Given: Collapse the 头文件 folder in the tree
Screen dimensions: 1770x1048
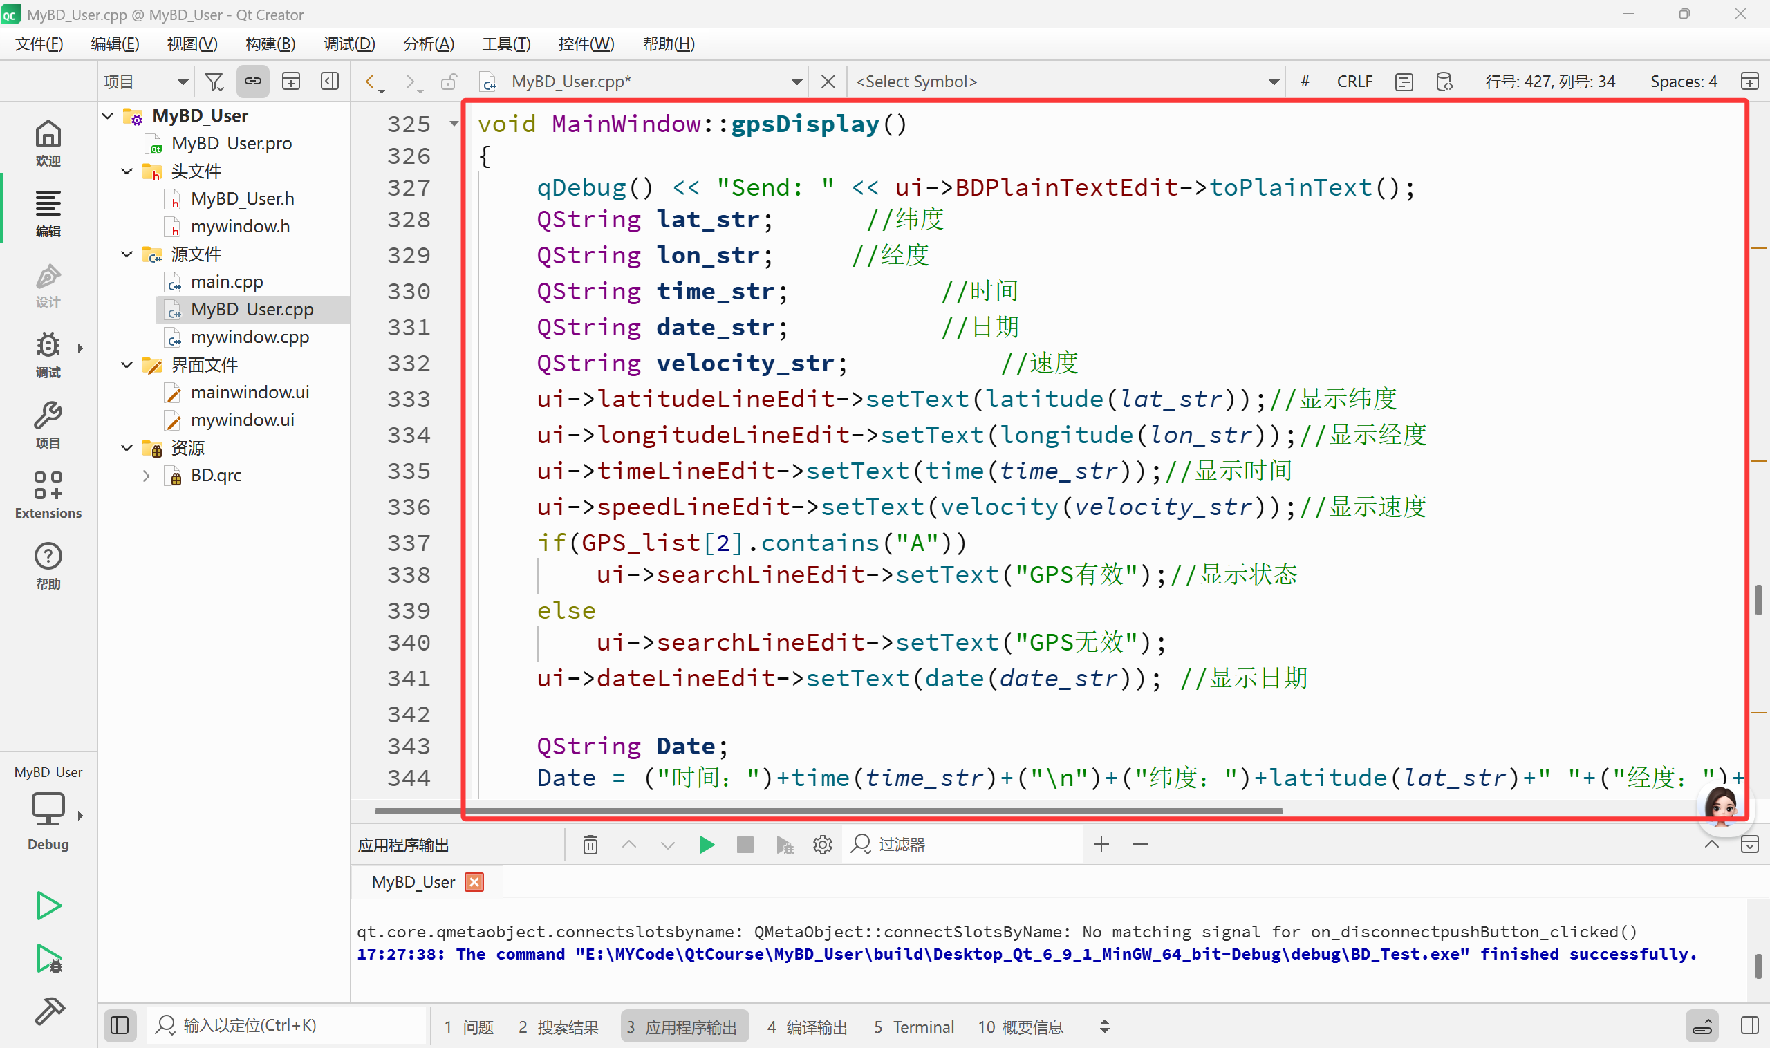Looking at the screenshot, I should [127, 171].
